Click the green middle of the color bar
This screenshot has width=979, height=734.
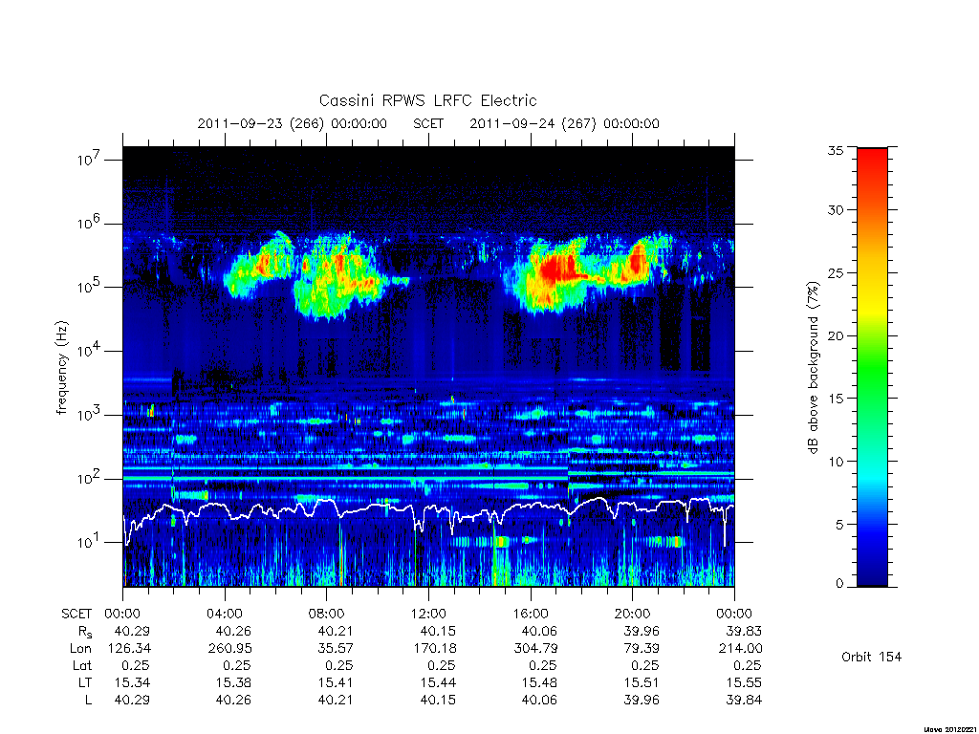(872, 368)
